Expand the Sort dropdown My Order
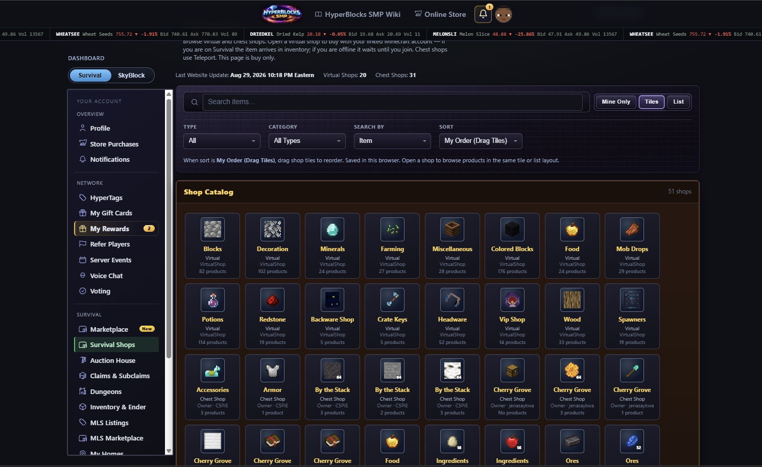Image resolution: width=762 pixels, height=467 pixels. 481,141
